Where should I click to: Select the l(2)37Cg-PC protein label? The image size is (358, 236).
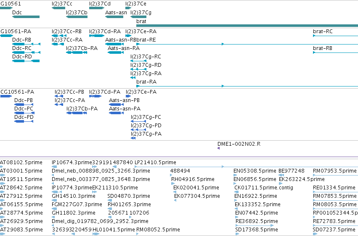(146, 117)
